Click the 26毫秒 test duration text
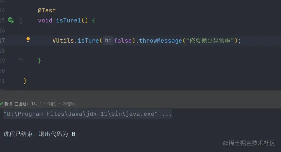 coord(69,104)
